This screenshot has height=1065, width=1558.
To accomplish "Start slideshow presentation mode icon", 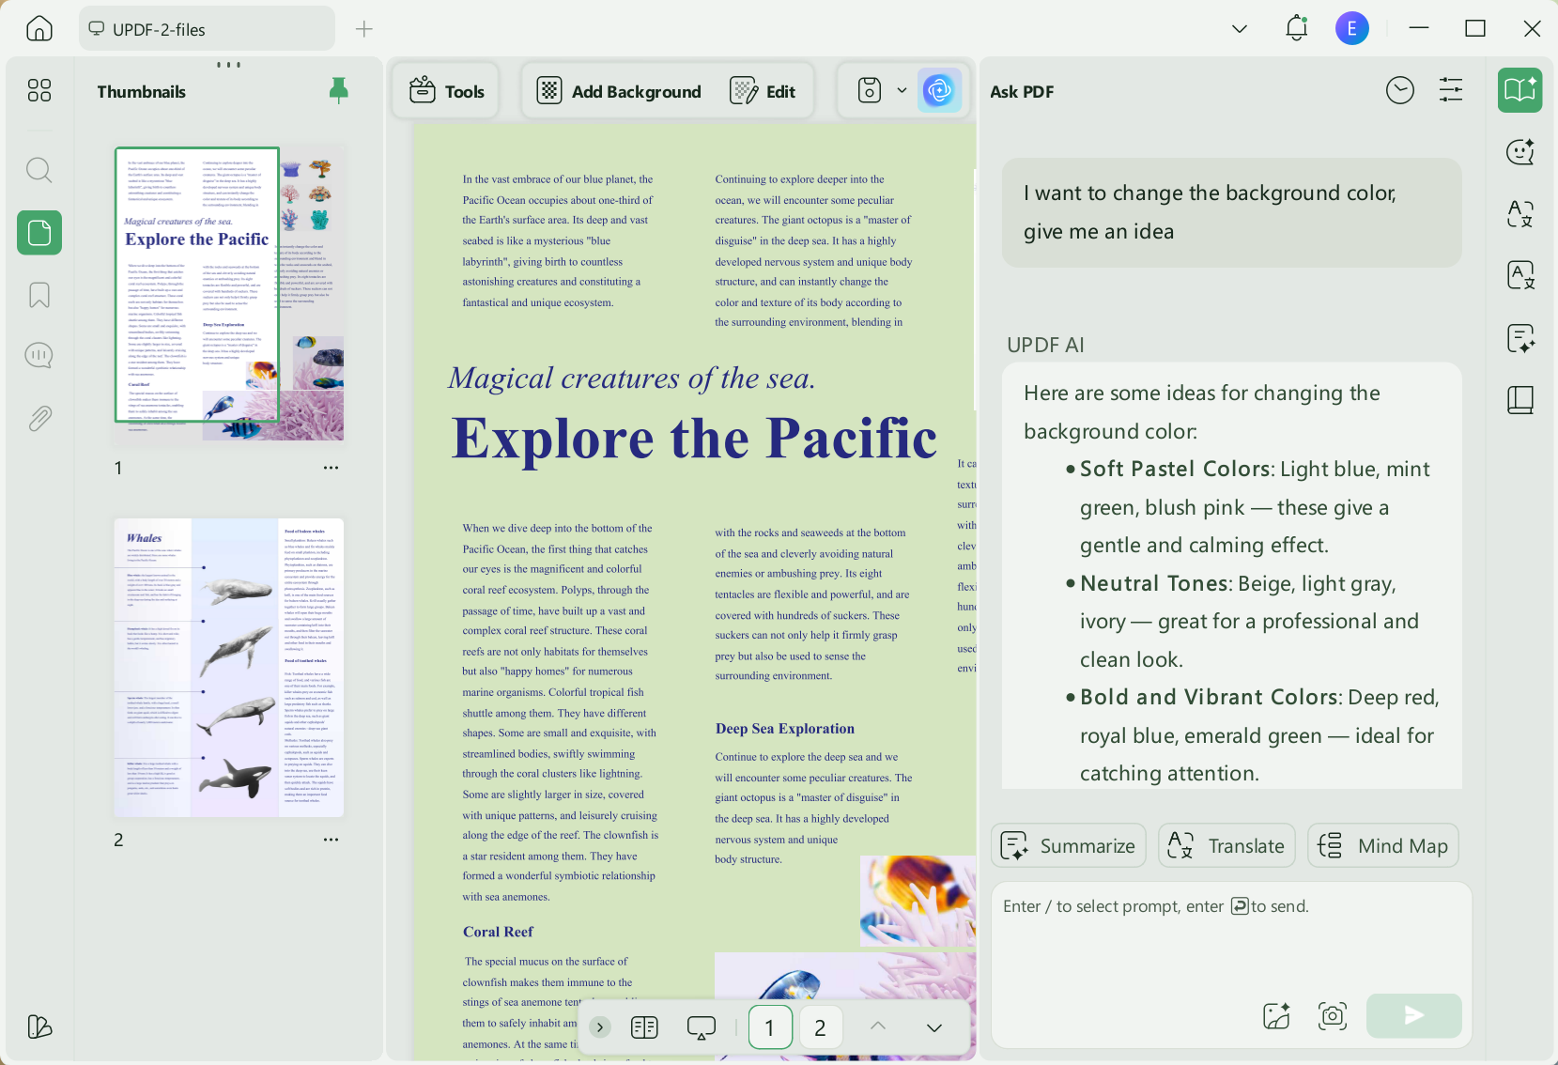I will 701,1027.
